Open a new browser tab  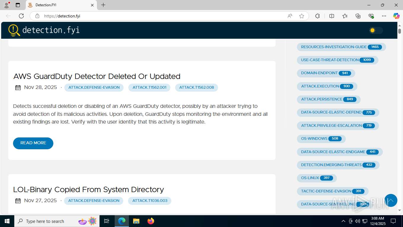(x=103, y=5)
